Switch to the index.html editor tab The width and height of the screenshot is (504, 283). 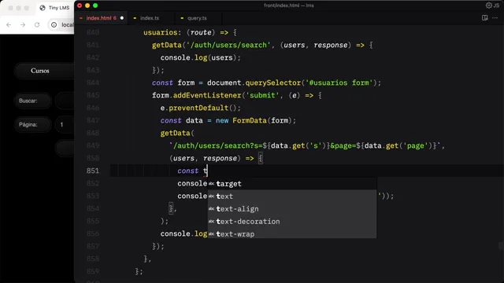pos(102,18)
